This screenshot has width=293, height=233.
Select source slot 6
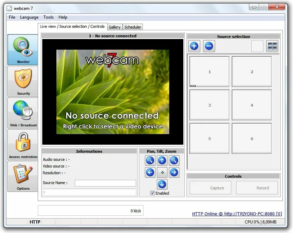pos(252,138)
